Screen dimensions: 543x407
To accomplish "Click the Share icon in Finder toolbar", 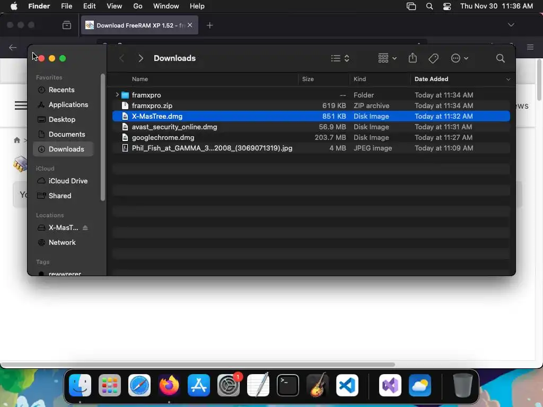I will pos(413,58).
